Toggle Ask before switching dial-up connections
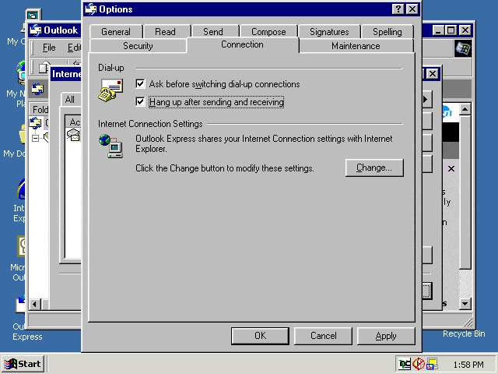 [x=140, y=84]
